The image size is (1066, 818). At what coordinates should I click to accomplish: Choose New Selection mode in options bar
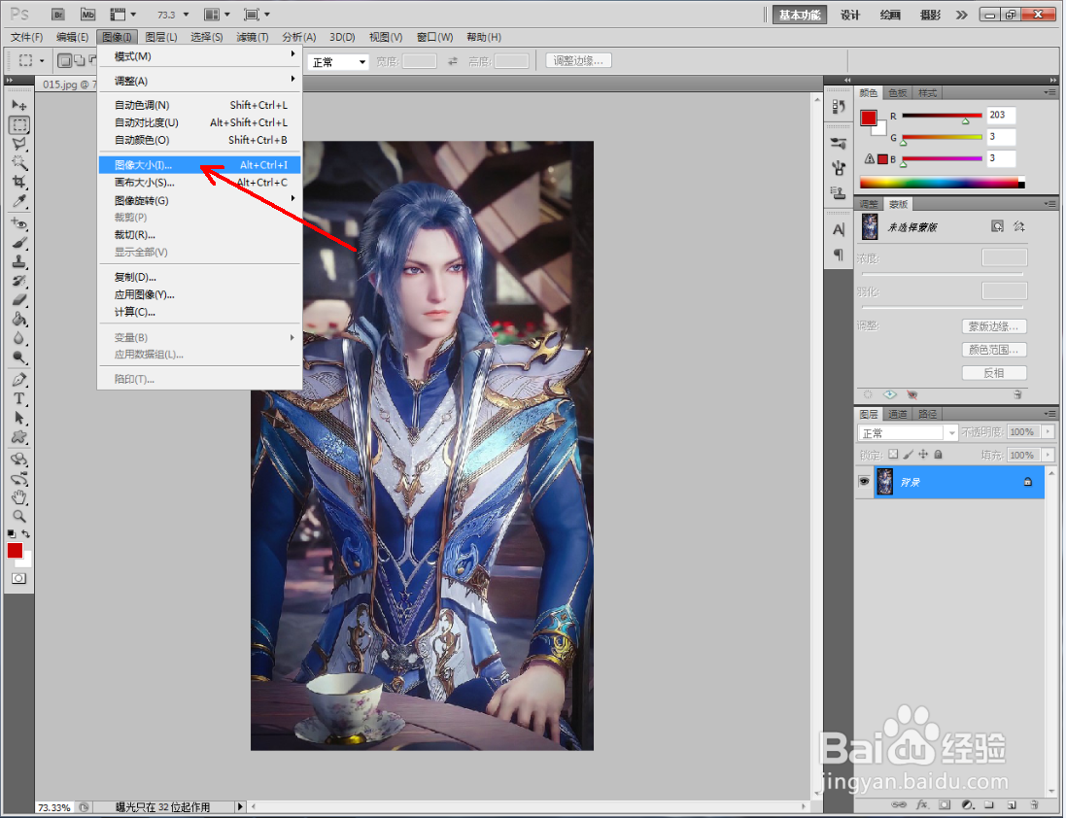[64, 61]
